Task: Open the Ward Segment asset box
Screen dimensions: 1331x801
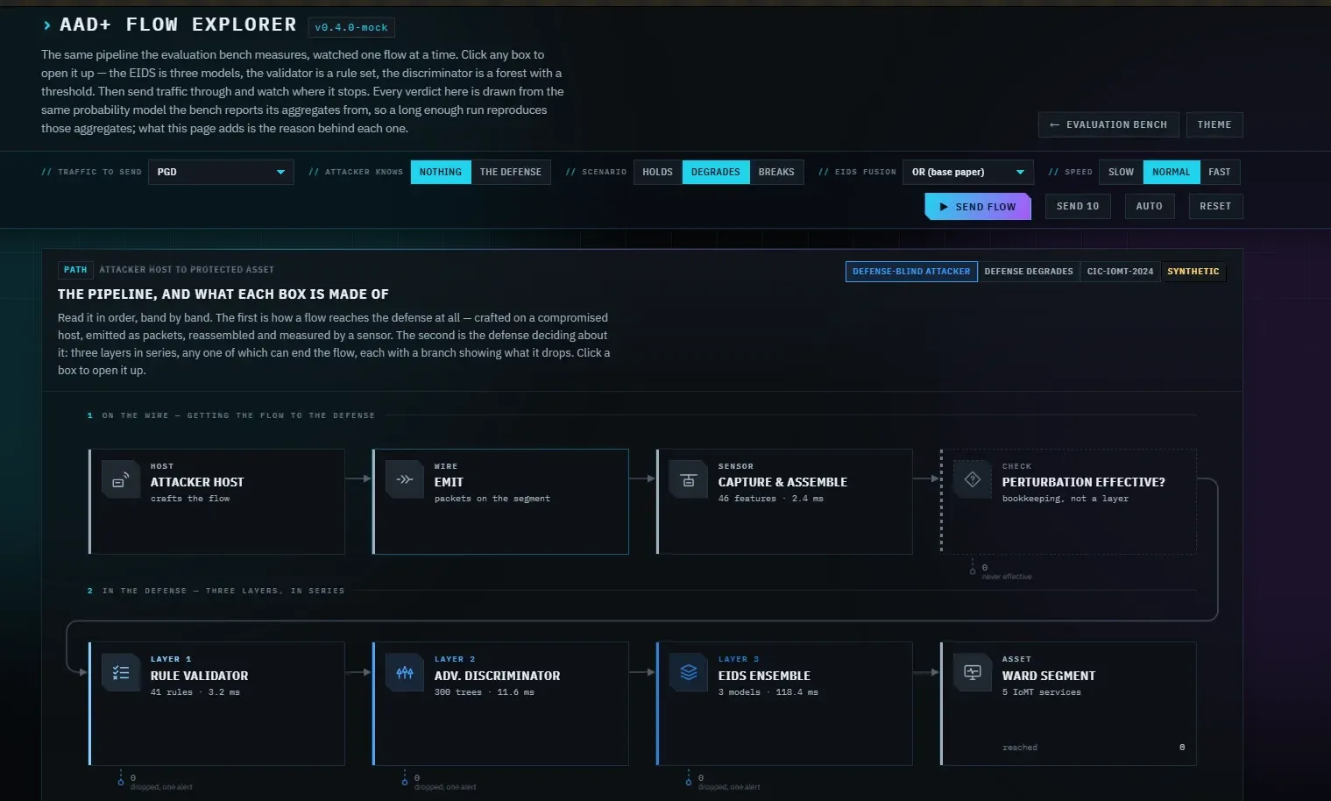Action: [1068, 704]
